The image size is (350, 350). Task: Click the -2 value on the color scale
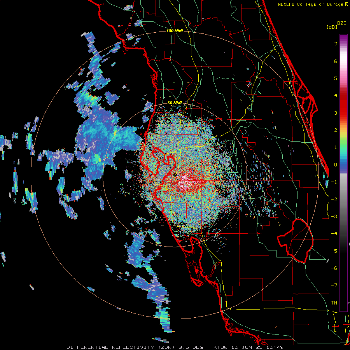(334, 199)
